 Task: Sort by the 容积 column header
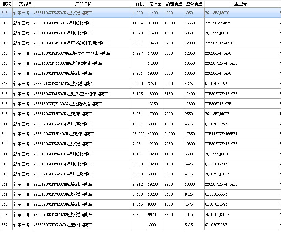pyautogui.click(x=139, y=4)
